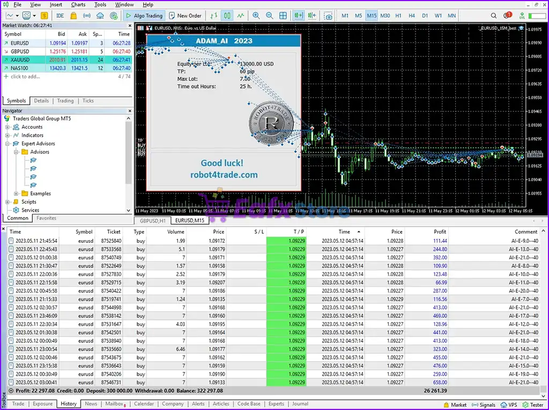Switch chart to bar chart style
Screen dimensions: 549x410
(x=213, y=16)
